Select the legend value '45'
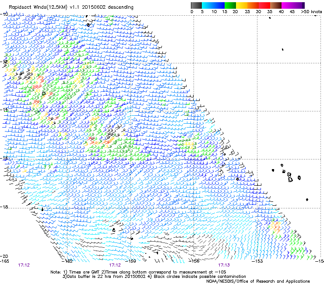 coord(292,12)
